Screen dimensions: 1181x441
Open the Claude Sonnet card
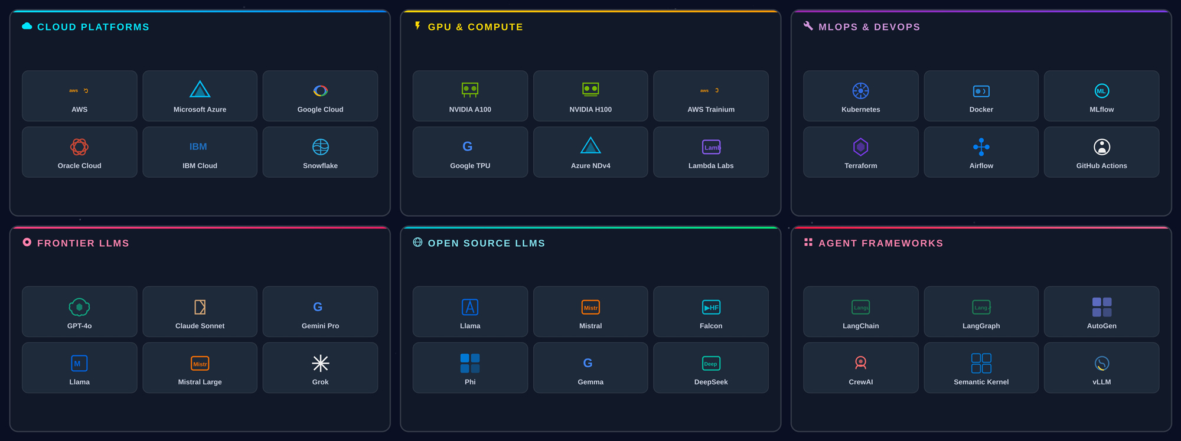pyautogui.click(x=200, y=312)
